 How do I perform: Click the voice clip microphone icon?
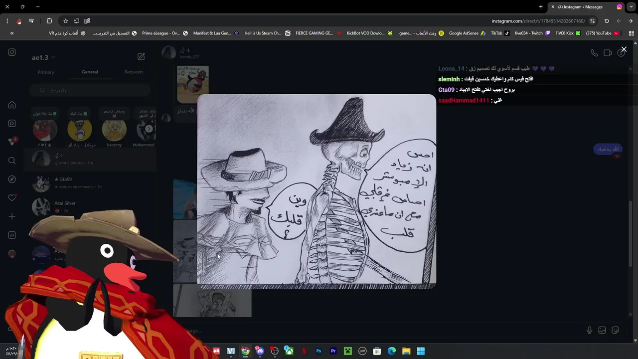click(x=589, y=330)
